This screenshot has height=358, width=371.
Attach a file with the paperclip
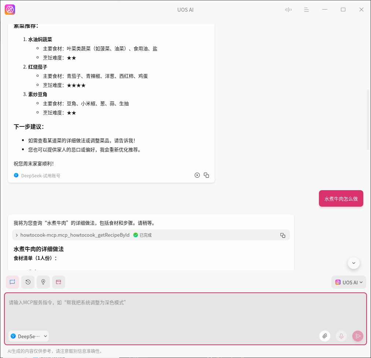(x=325, y=336)
